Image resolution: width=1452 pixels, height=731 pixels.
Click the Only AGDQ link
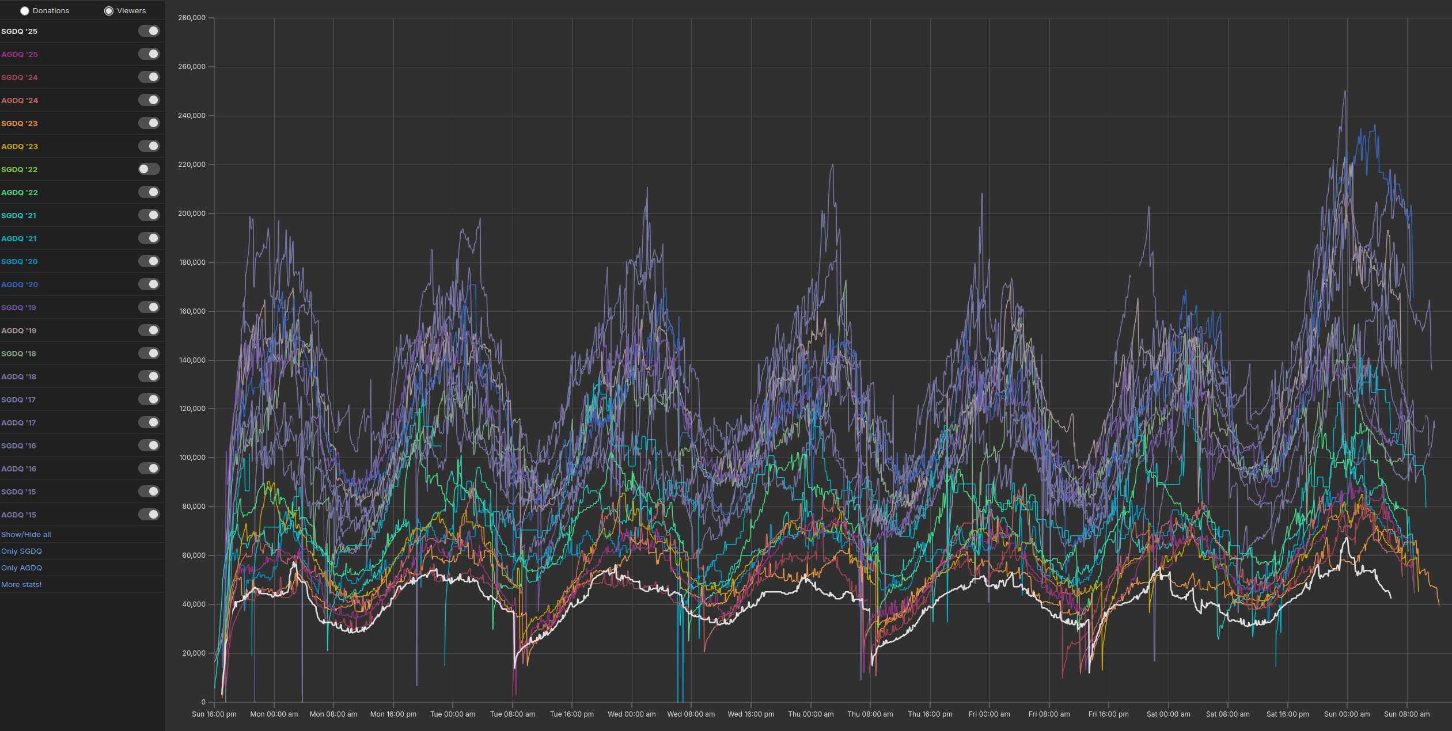point(21,568)
